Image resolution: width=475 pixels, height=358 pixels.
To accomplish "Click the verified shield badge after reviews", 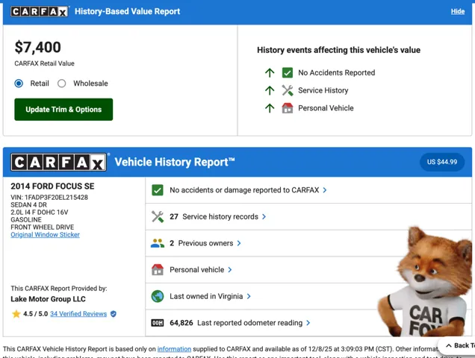I will click(x=114, y=314).
